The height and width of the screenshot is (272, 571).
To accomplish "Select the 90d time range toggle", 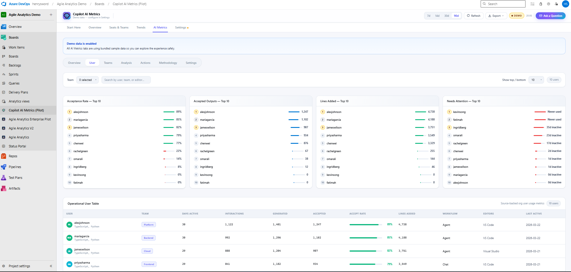I will (x=456, y=16).
